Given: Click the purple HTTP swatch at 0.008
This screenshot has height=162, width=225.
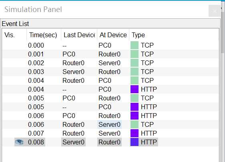Looking at the screenshot, I should 135,142.
